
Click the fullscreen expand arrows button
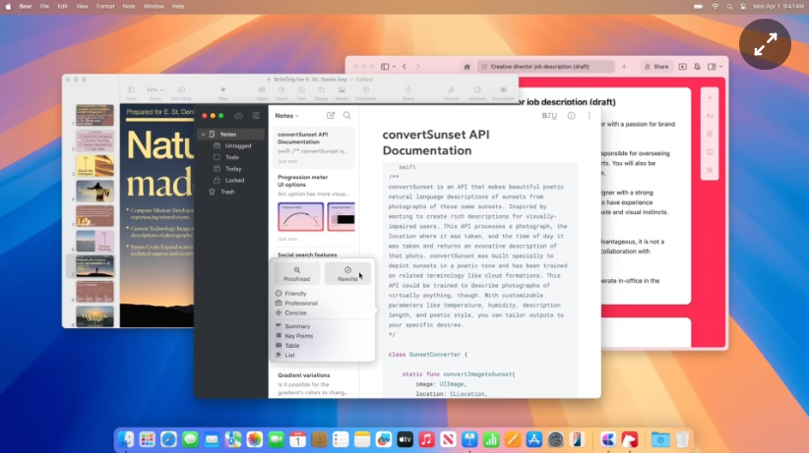pyautogui.click(x=765, y=44)
